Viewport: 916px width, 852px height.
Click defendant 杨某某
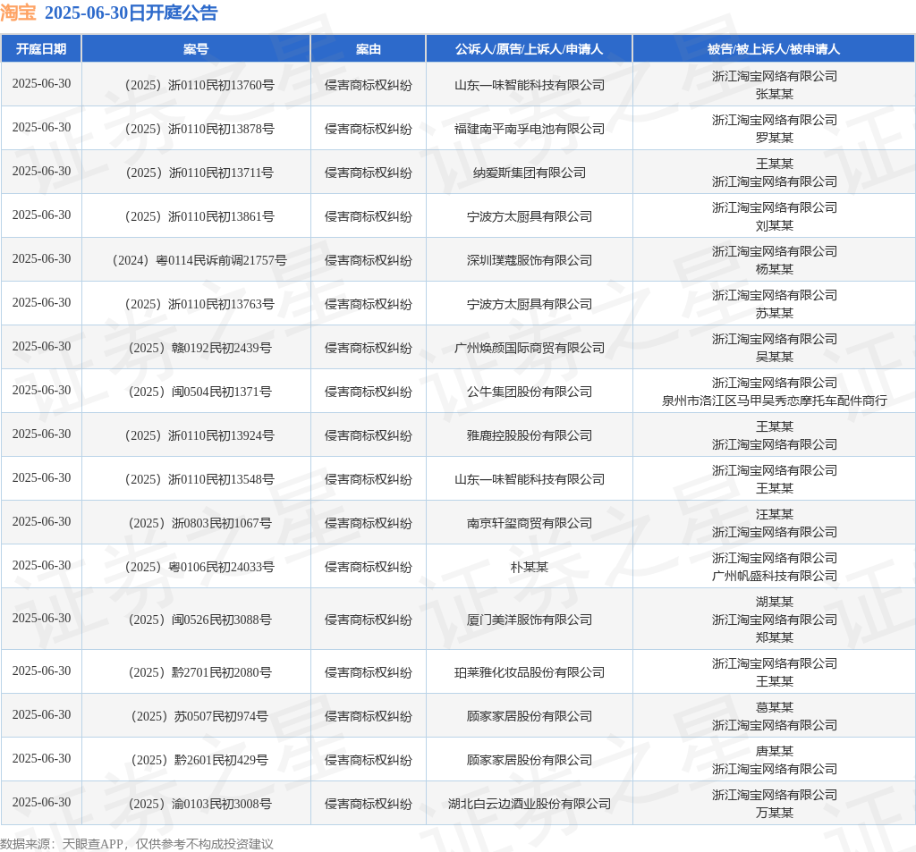(774, 269)
